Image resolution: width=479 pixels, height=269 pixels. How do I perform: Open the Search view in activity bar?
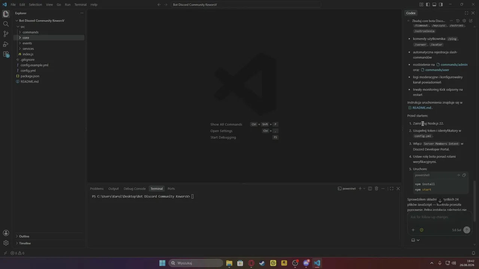[x=6, y=24]
